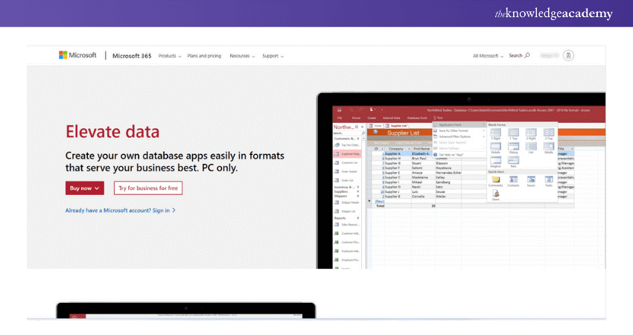
Task: Expand the Support dropdown menu
Action: pyautogui.click(x=273, y=56)
